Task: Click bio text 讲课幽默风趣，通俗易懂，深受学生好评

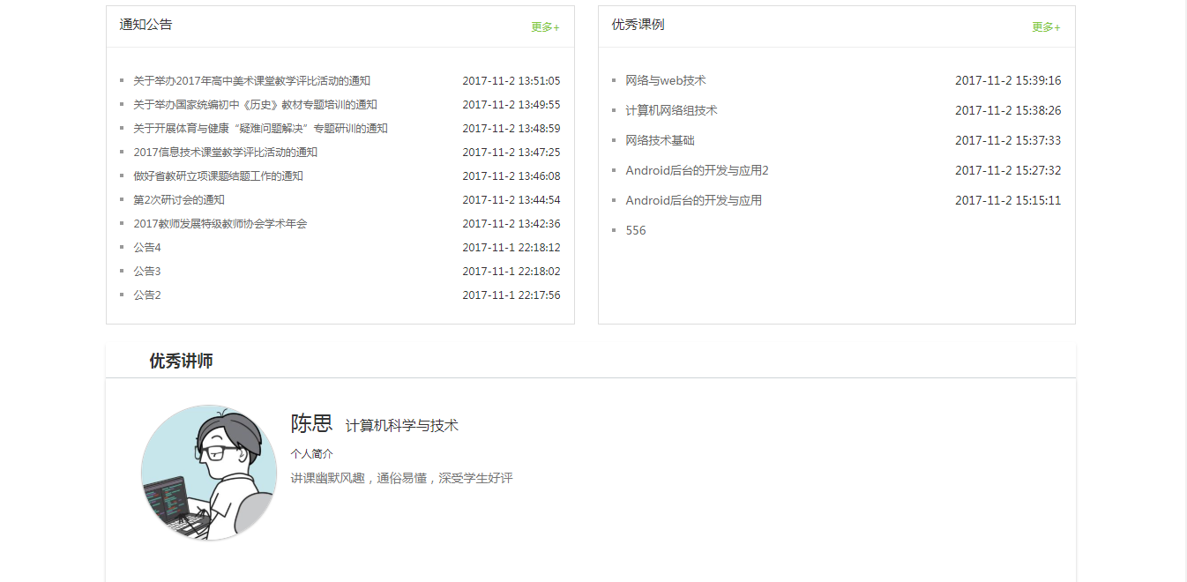Action: [401, 479]
